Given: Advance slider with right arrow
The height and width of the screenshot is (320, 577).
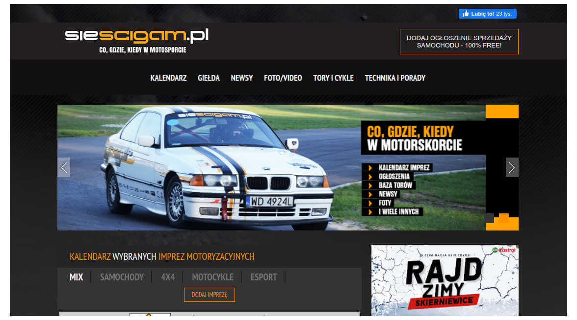Looking at the screenshot, I should coord(512,167).
